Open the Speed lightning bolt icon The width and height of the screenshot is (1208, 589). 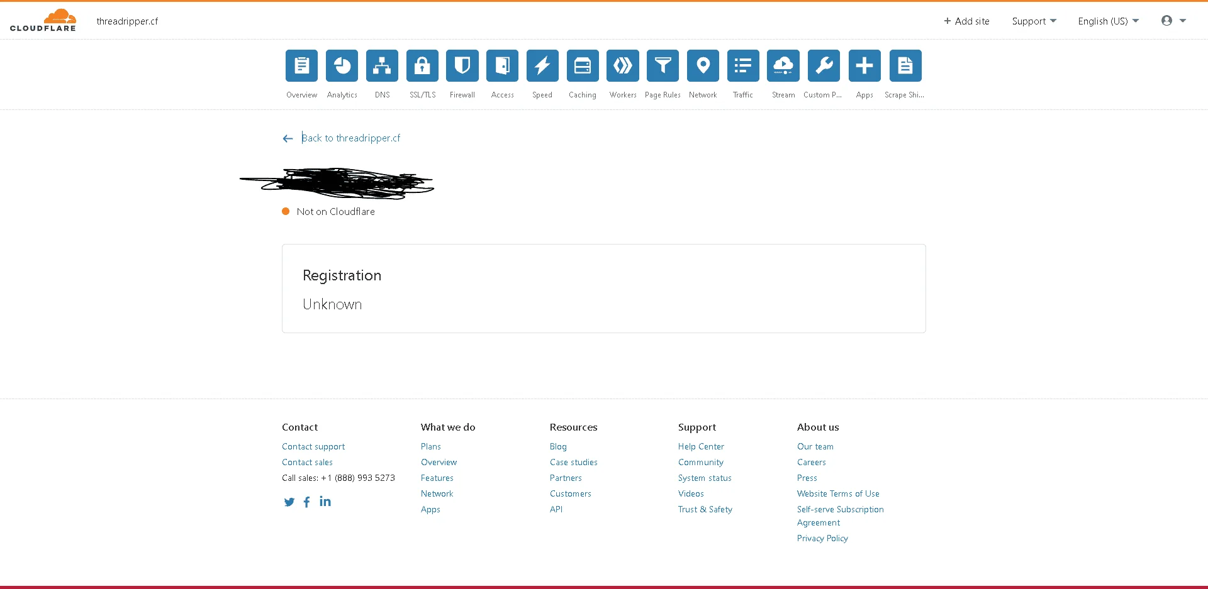(542, 65)
